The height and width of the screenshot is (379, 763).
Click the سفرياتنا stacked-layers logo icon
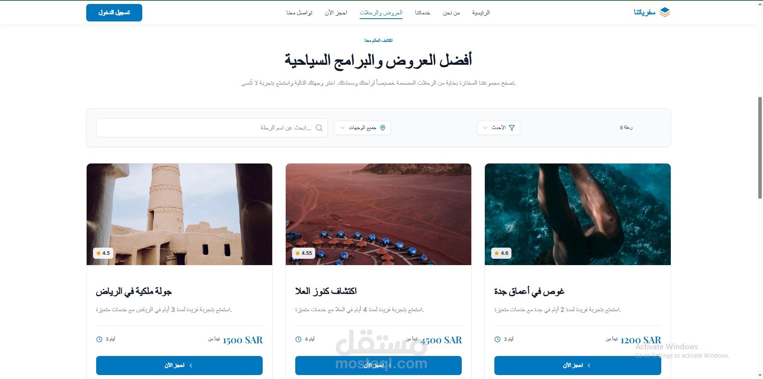point(665,12)
